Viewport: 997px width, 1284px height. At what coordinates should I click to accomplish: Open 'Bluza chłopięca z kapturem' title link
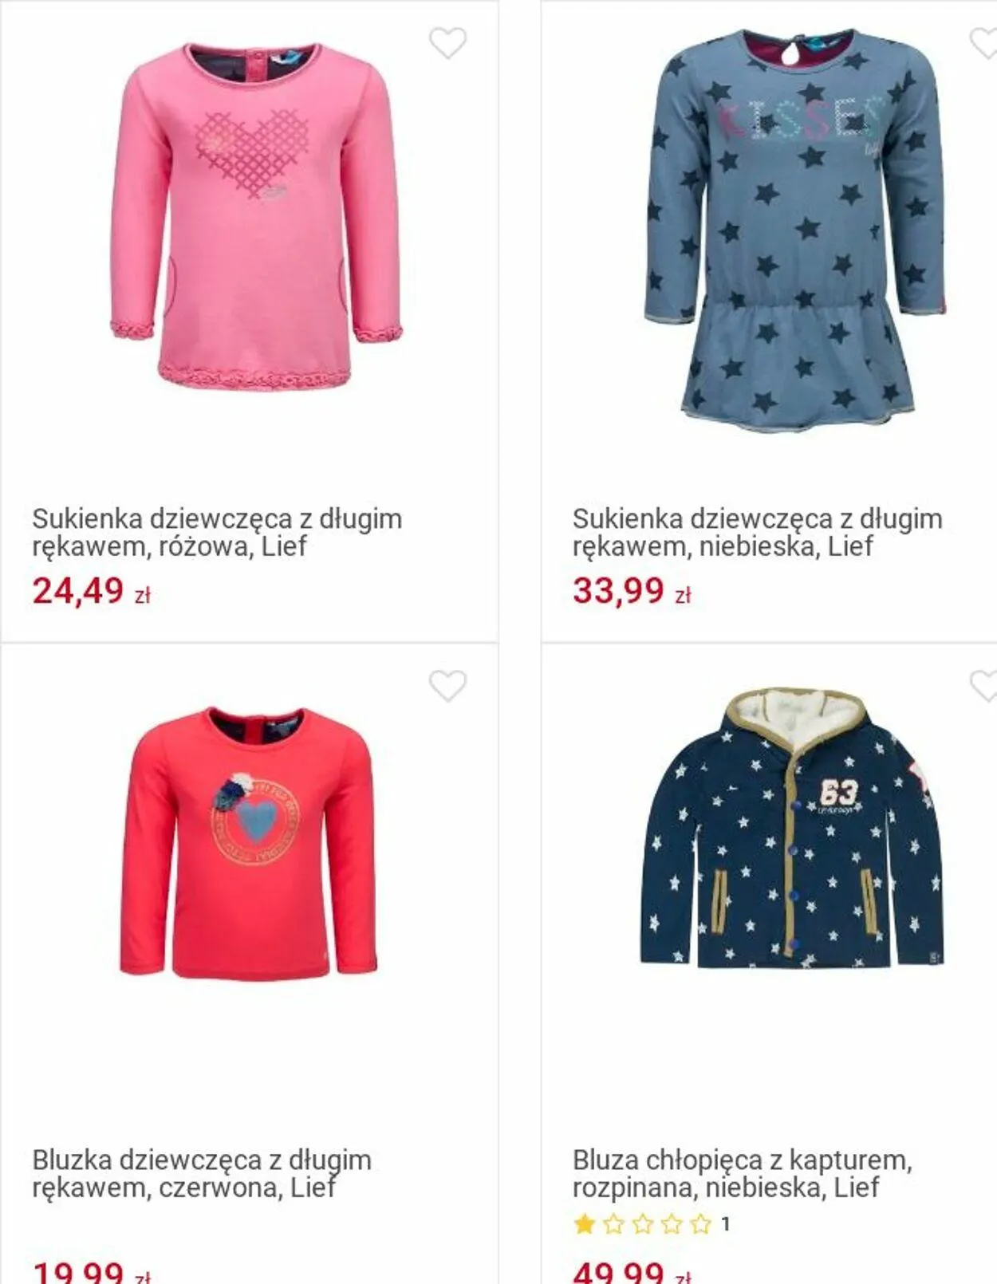[742, 1173]
